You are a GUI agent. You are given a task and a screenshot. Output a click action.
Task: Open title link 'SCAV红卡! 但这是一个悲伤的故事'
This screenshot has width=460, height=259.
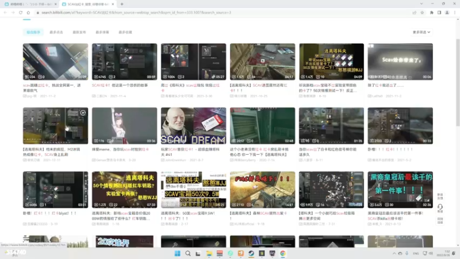click(120, 85)
